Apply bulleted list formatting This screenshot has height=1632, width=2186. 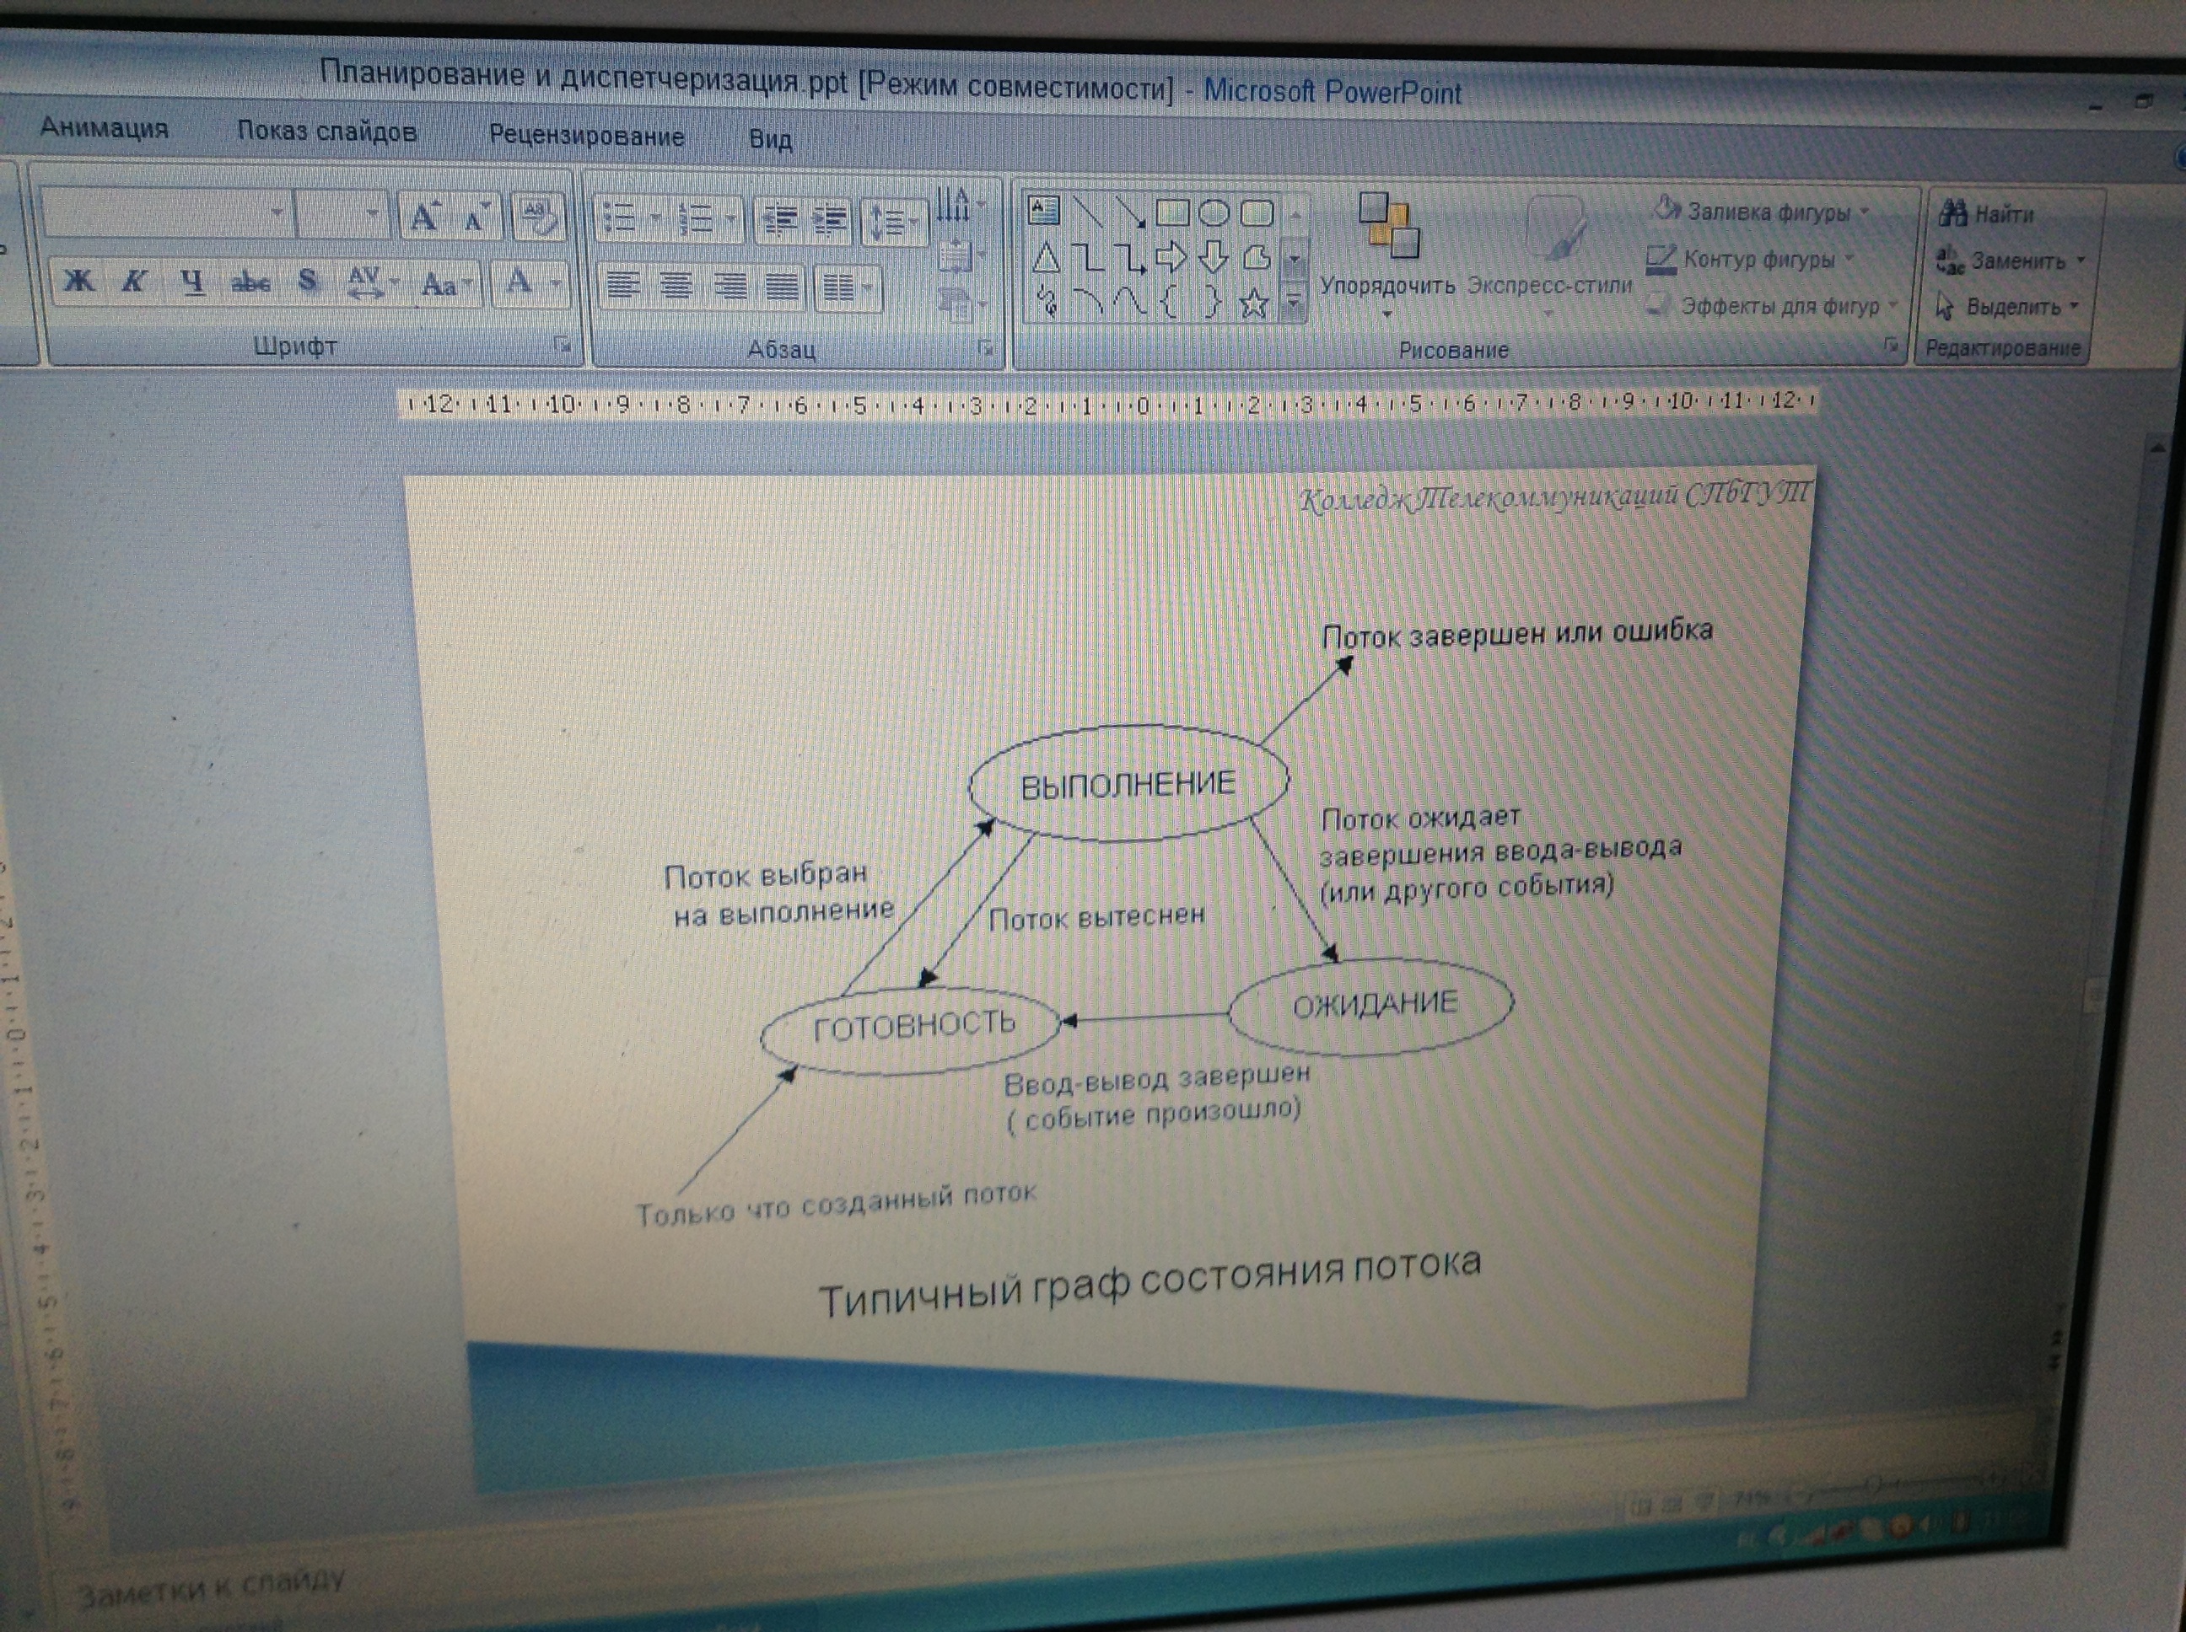click(620, 217)
